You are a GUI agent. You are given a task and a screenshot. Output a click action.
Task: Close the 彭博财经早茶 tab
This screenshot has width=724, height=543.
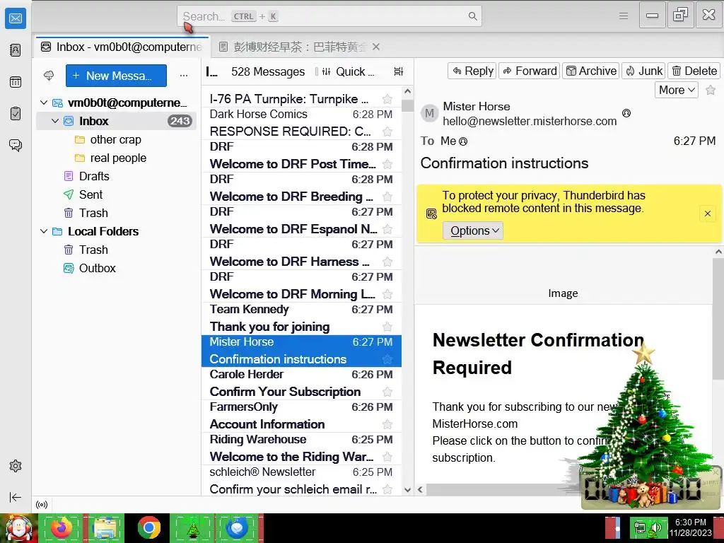point(376,47)
